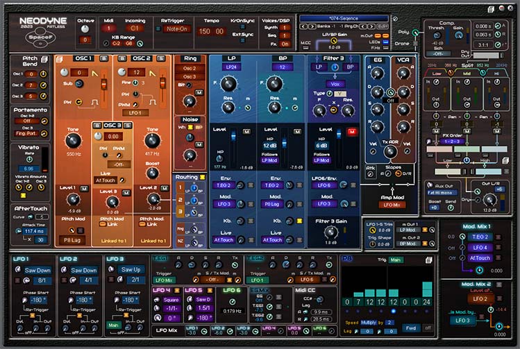
Task: Select Osc 3 as Ring source
Action: tap(190, 76)
